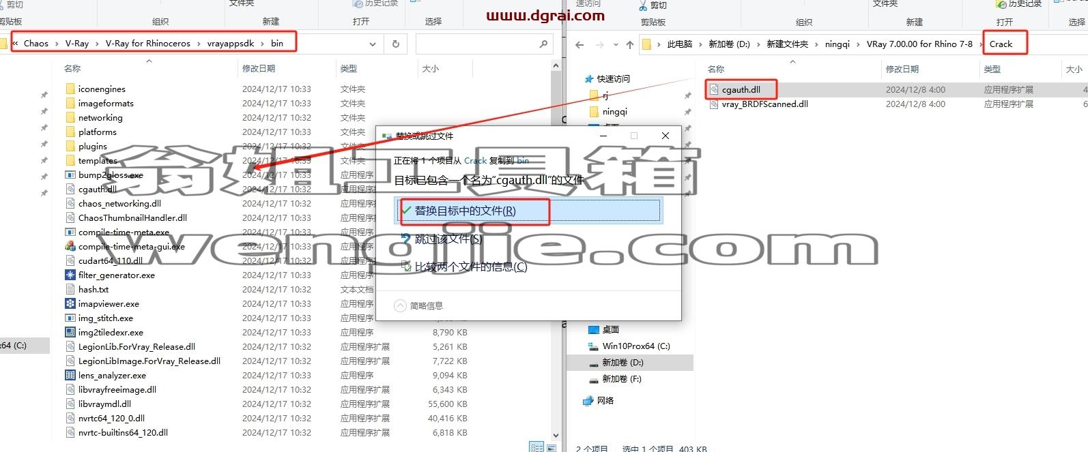The height and width of the screenshot is (452, 1088).
Task: Select the lens_analyzer.exe file icon
Action: click(70, 375)
